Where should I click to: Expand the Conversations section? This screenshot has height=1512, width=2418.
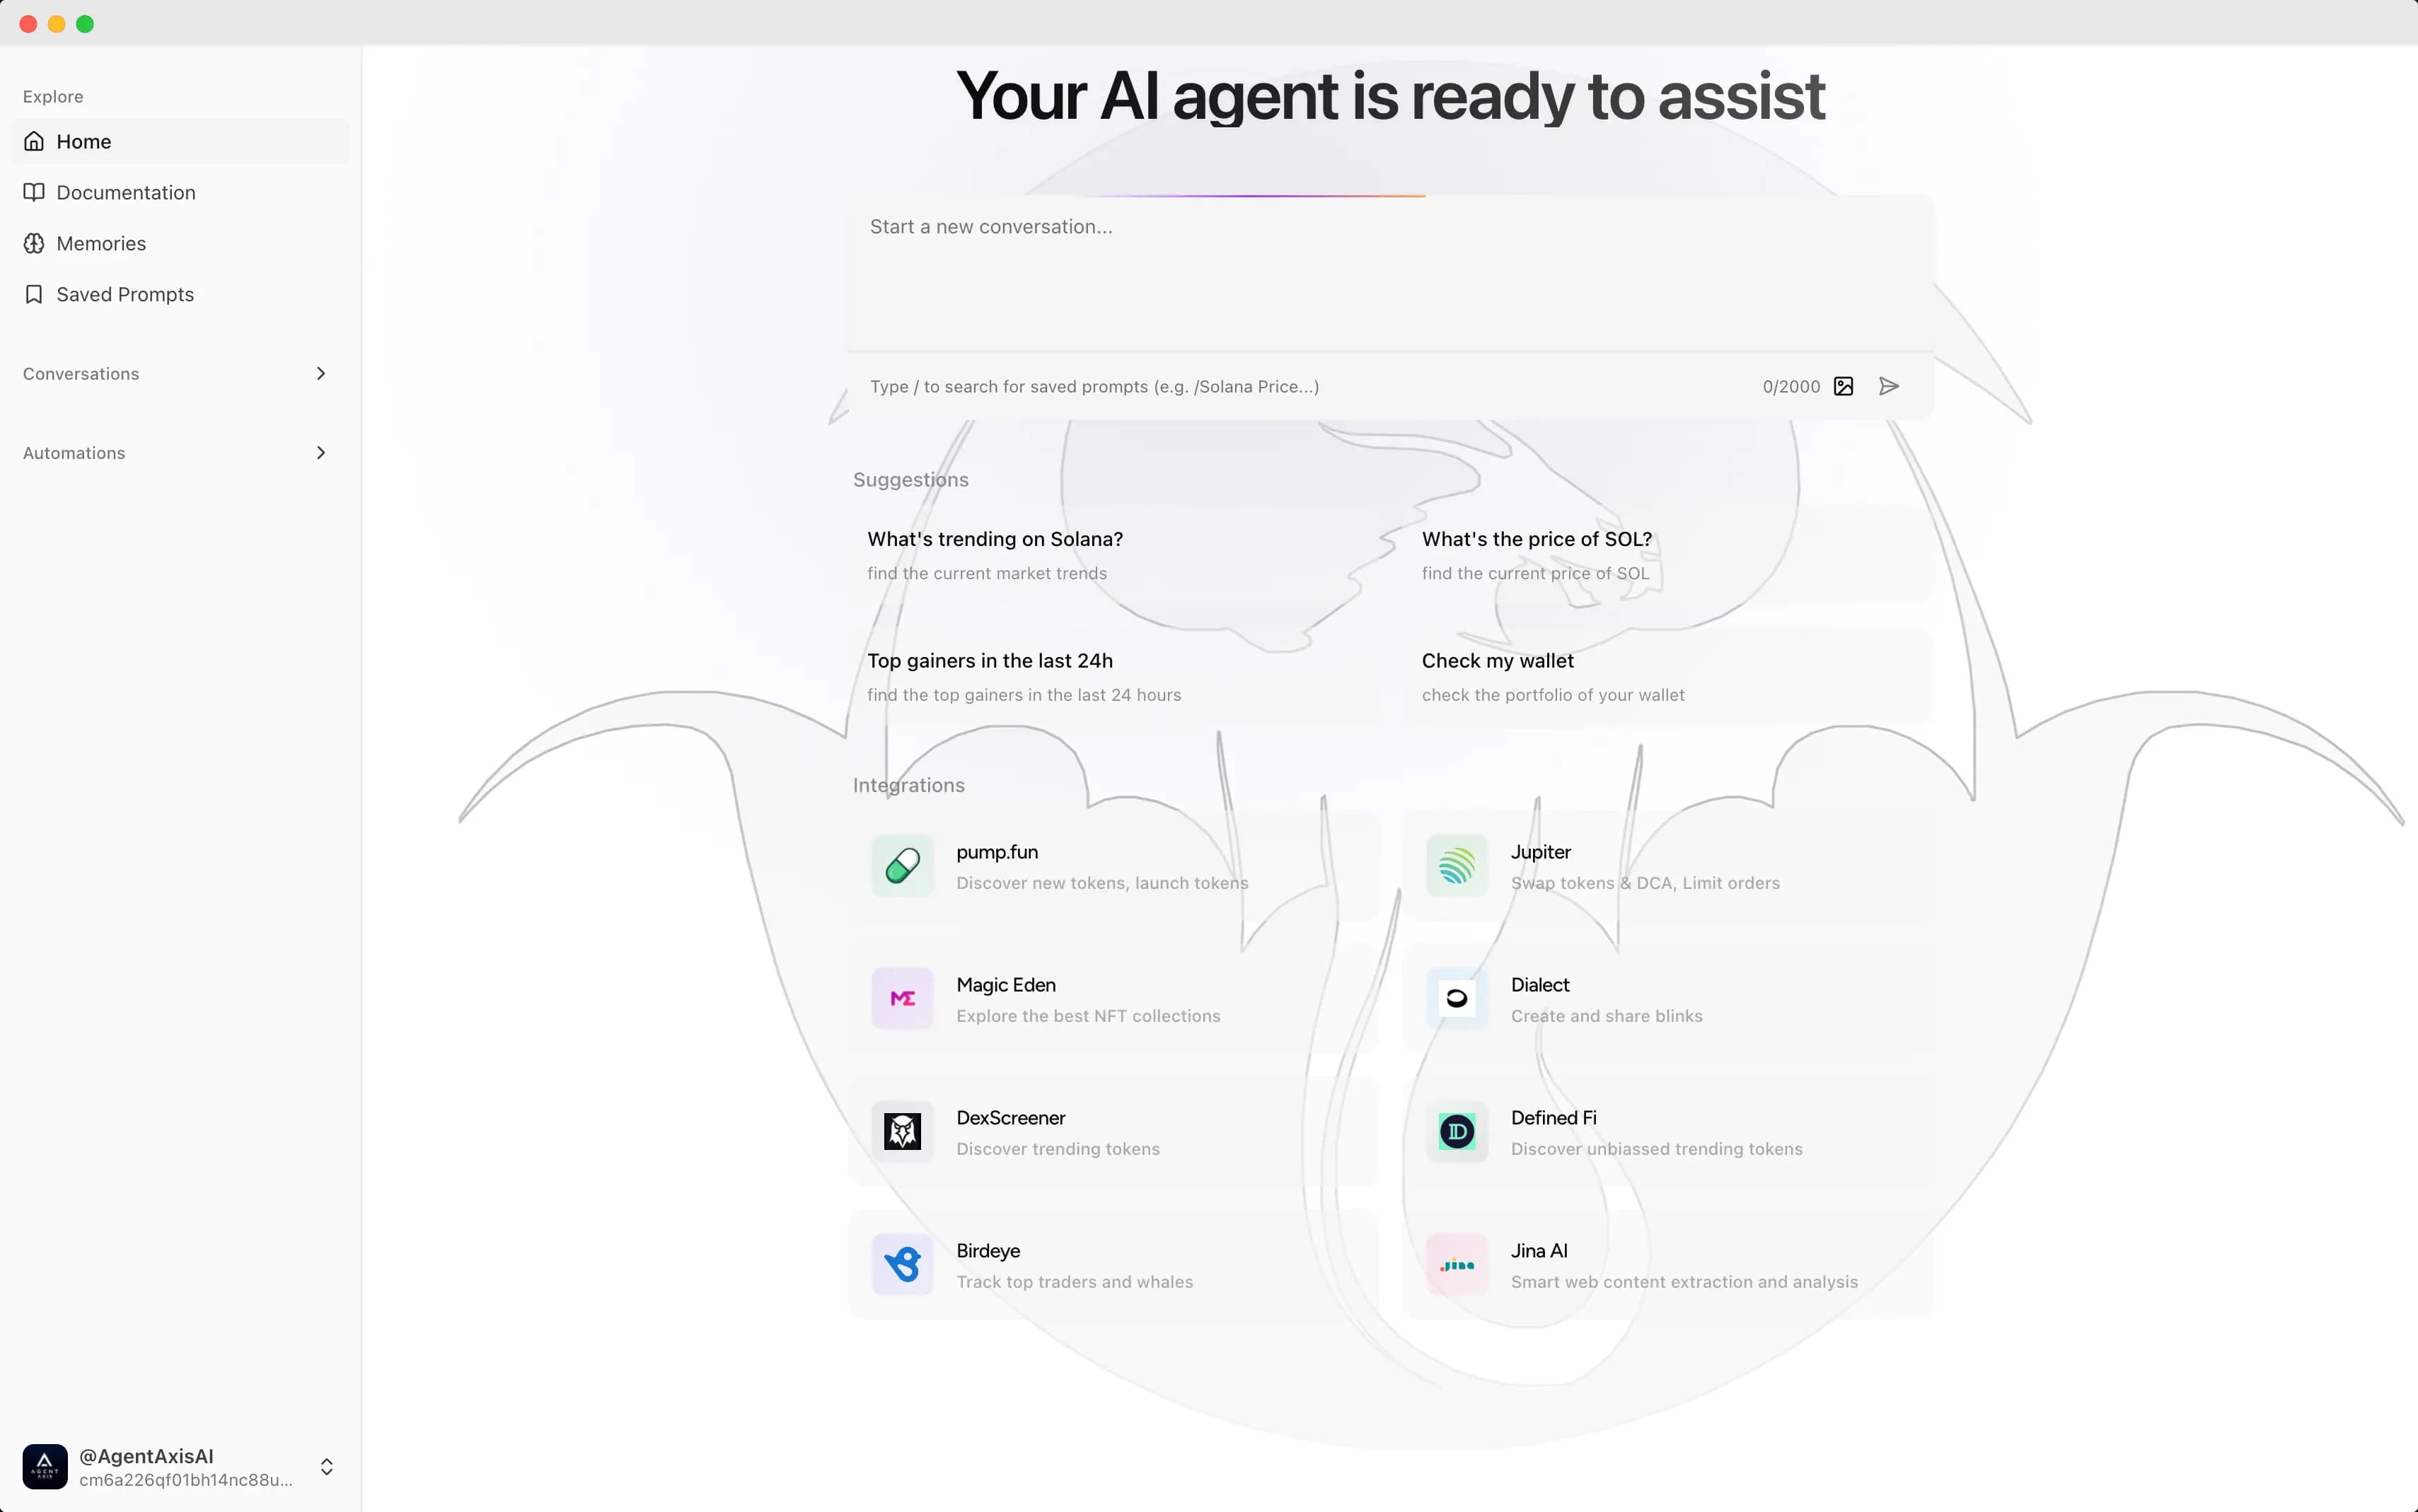tap(320, 373)
